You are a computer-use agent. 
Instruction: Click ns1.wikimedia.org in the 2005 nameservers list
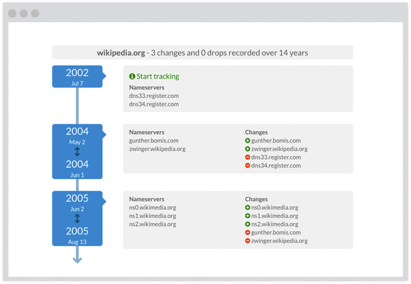click(153, 216)
